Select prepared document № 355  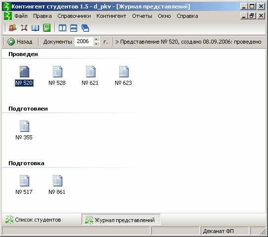(x=24, y=130)
